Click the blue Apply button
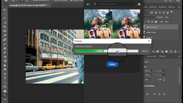Image resolution: width=183 pixels, height=103 pixels. pos(112,64)
